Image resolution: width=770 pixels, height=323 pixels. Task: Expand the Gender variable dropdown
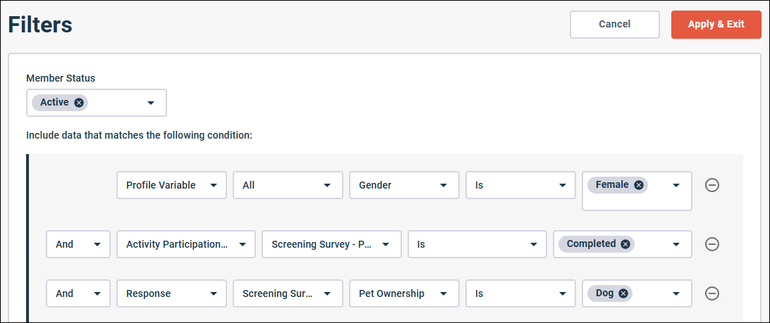click(404, 185)
